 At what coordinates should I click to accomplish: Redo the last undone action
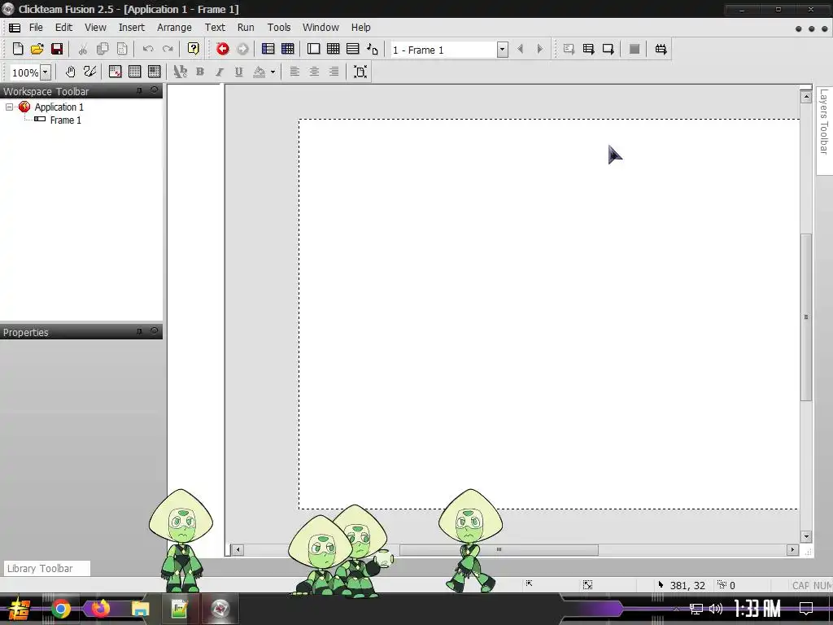point(168,49)
